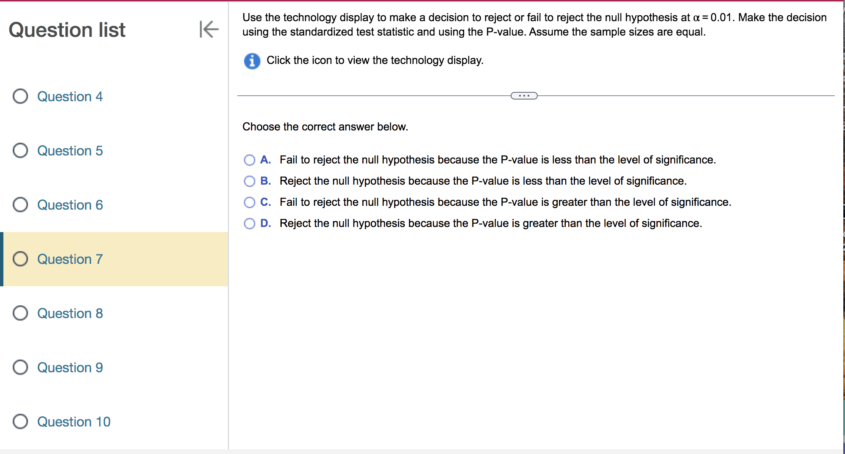845x454 pixels.
Task: Open Question 4 from the list
Action: 70,96
